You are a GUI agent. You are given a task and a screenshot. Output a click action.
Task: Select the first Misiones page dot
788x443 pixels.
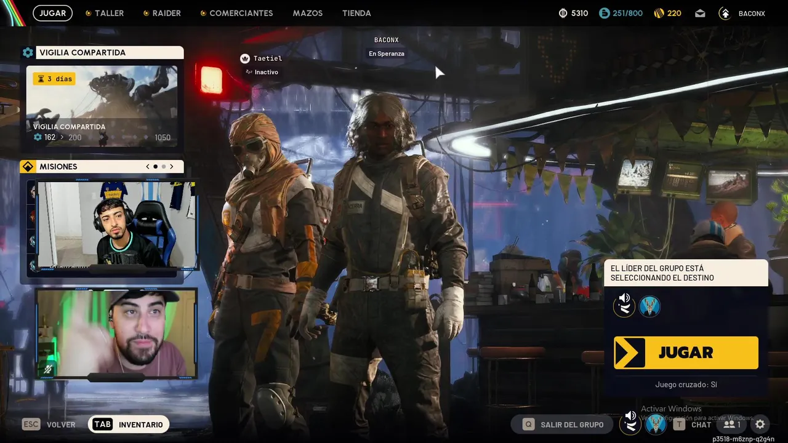[156, 166]
